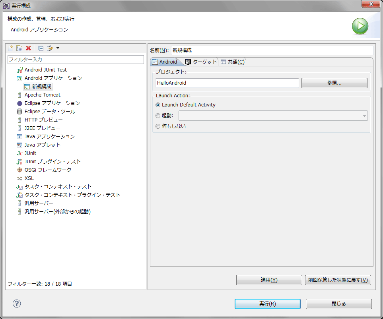Click the Apache Tomcat server icon

pyautogui.click(x=19, y=95)
